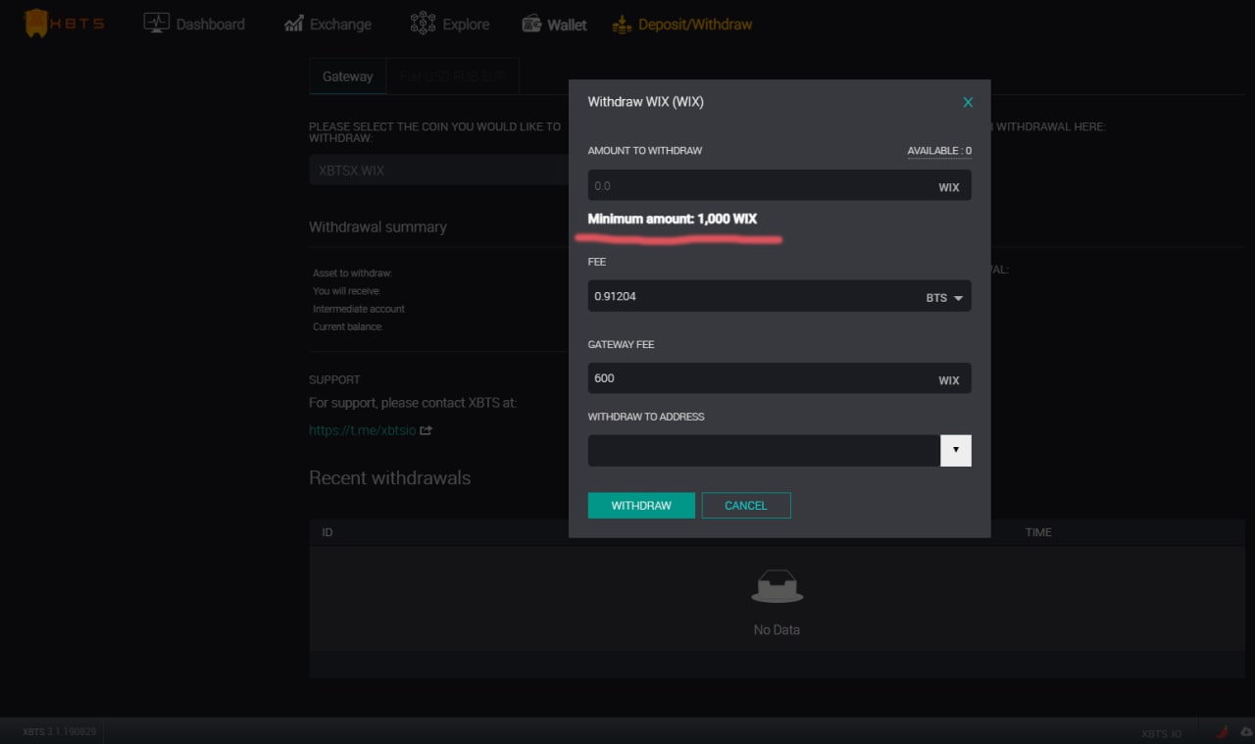The image size is (1255, 744).
Task: Open the BTS fee asset dropdown
Action: [x=944, y=297]
